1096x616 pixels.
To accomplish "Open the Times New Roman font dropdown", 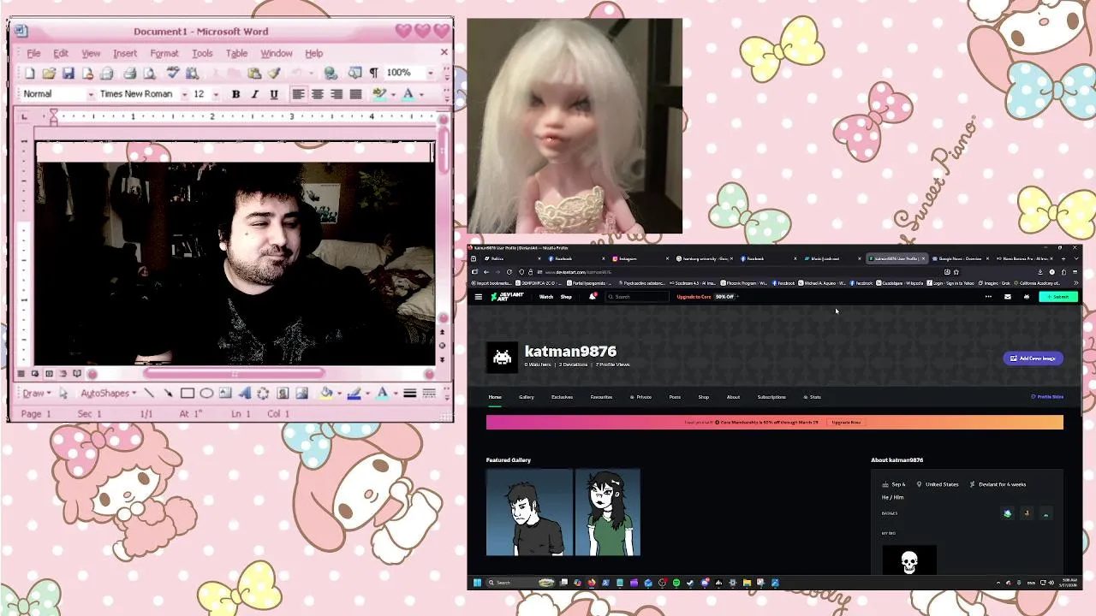I will pyautogui.click(x=183, y=94).
